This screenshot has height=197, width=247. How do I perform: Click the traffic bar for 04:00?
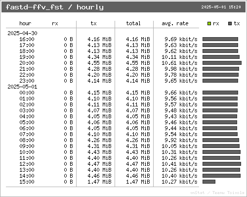pyautogui.click(x=220, y=116)
